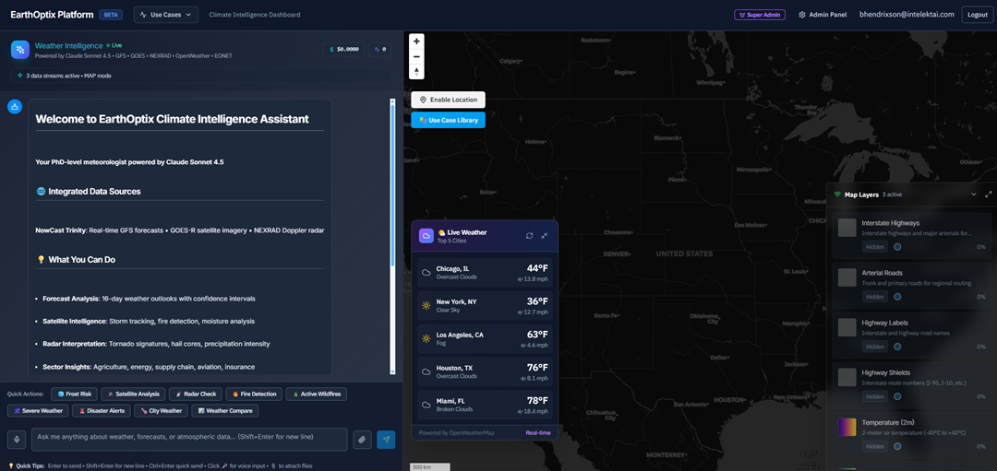Viewport: 997px width, 471px height.
Task: Toggle Arterial Roads layer Hidden button
Action: pos(874,297)
